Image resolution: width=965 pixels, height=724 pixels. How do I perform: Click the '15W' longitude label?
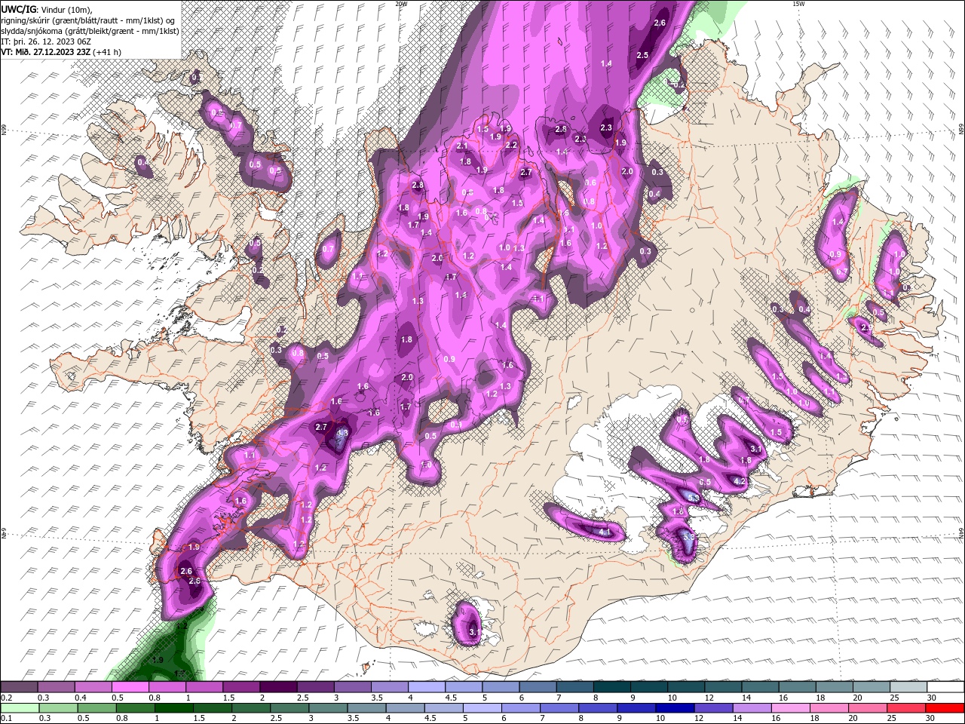tap(798, 4)
